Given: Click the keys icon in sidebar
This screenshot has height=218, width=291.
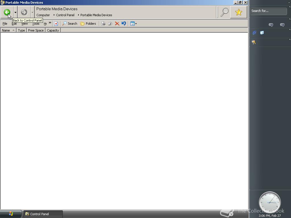Looking at the screenshot, I should click(x=254, y=42).
